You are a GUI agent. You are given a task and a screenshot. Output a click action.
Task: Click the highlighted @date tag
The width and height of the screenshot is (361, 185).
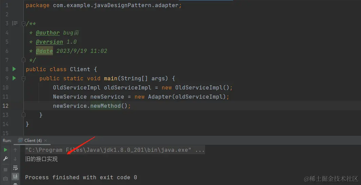[x=44, y=51]
